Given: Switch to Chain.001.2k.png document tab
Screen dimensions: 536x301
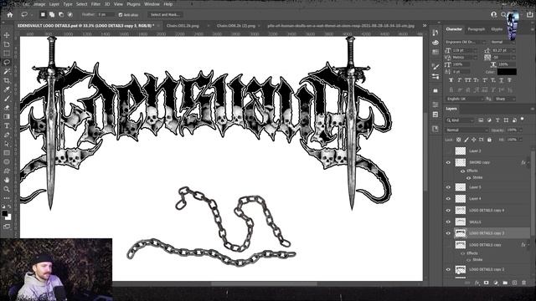Looking at the screenshot, I should coord(183,26).
